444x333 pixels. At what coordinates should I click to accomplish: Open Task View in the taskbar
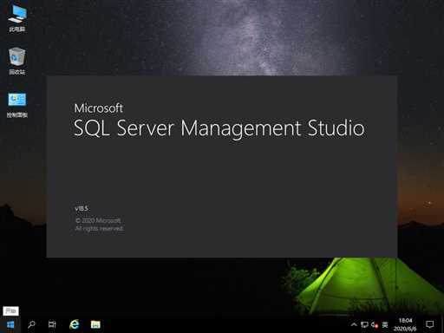pos(52,324)
